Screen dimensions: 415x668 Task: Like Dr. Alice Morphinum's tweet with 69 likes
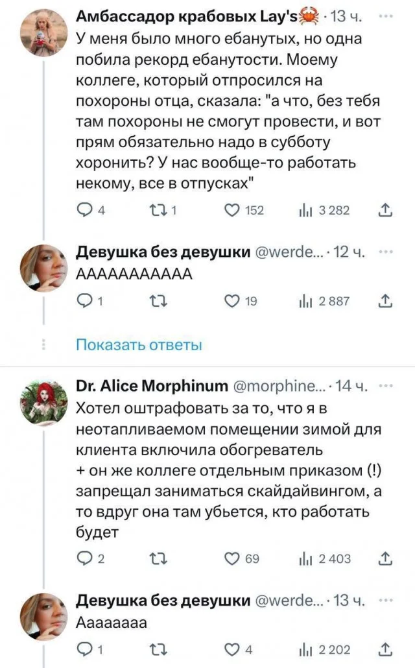(x=231, y=558)
